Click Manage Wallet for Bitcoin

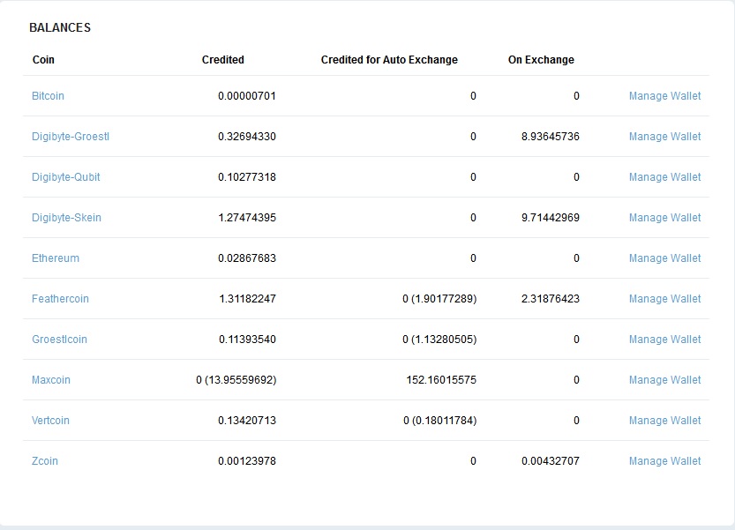click(664, 95)
